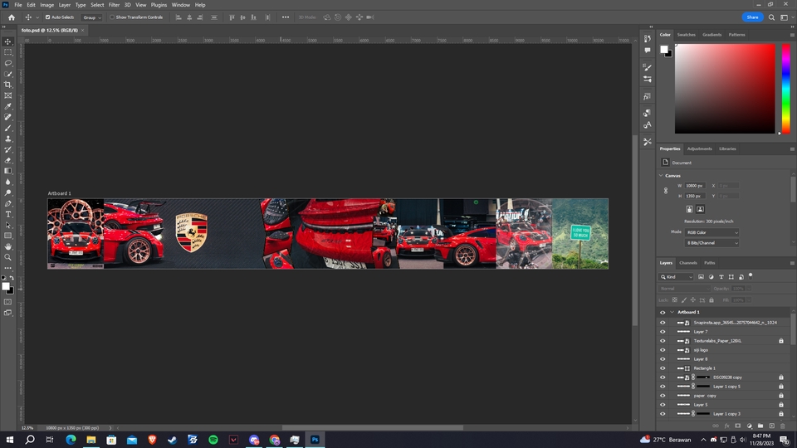Hide the DSC09238 copy layer
The width and height of the screenshot is (797, 448).
pos(663,377)
